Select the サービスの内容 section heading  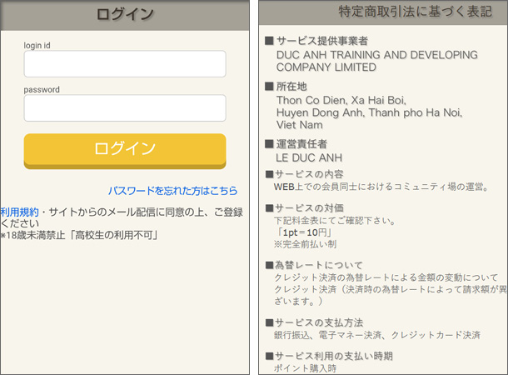pos(309,173)
